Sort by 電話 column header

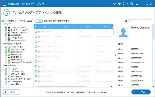click(x=88, y=27)
